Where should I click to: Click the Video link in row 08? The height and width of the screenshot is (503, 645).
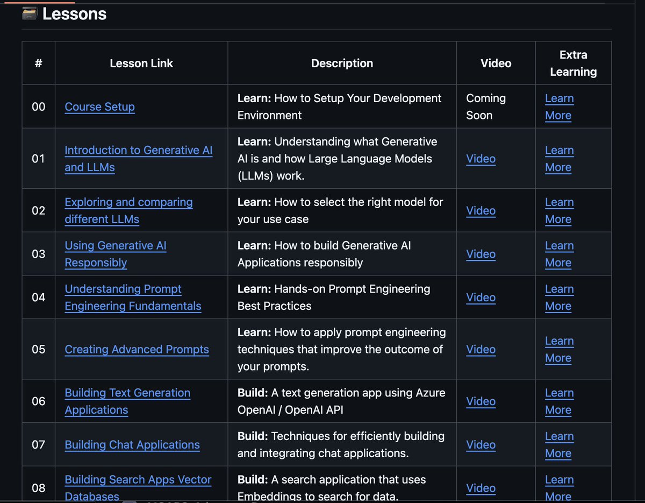click(481, 488)
